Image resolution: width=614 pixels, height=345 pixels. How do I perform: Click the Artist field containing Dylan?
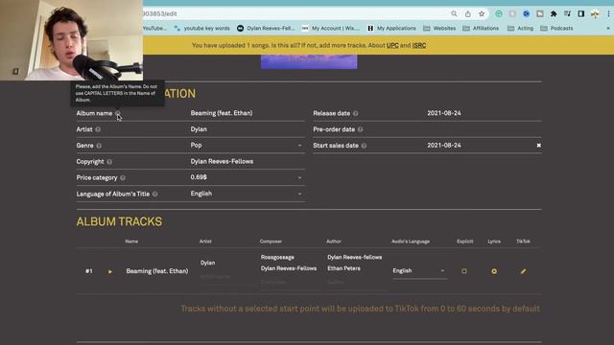click(247, 129)
